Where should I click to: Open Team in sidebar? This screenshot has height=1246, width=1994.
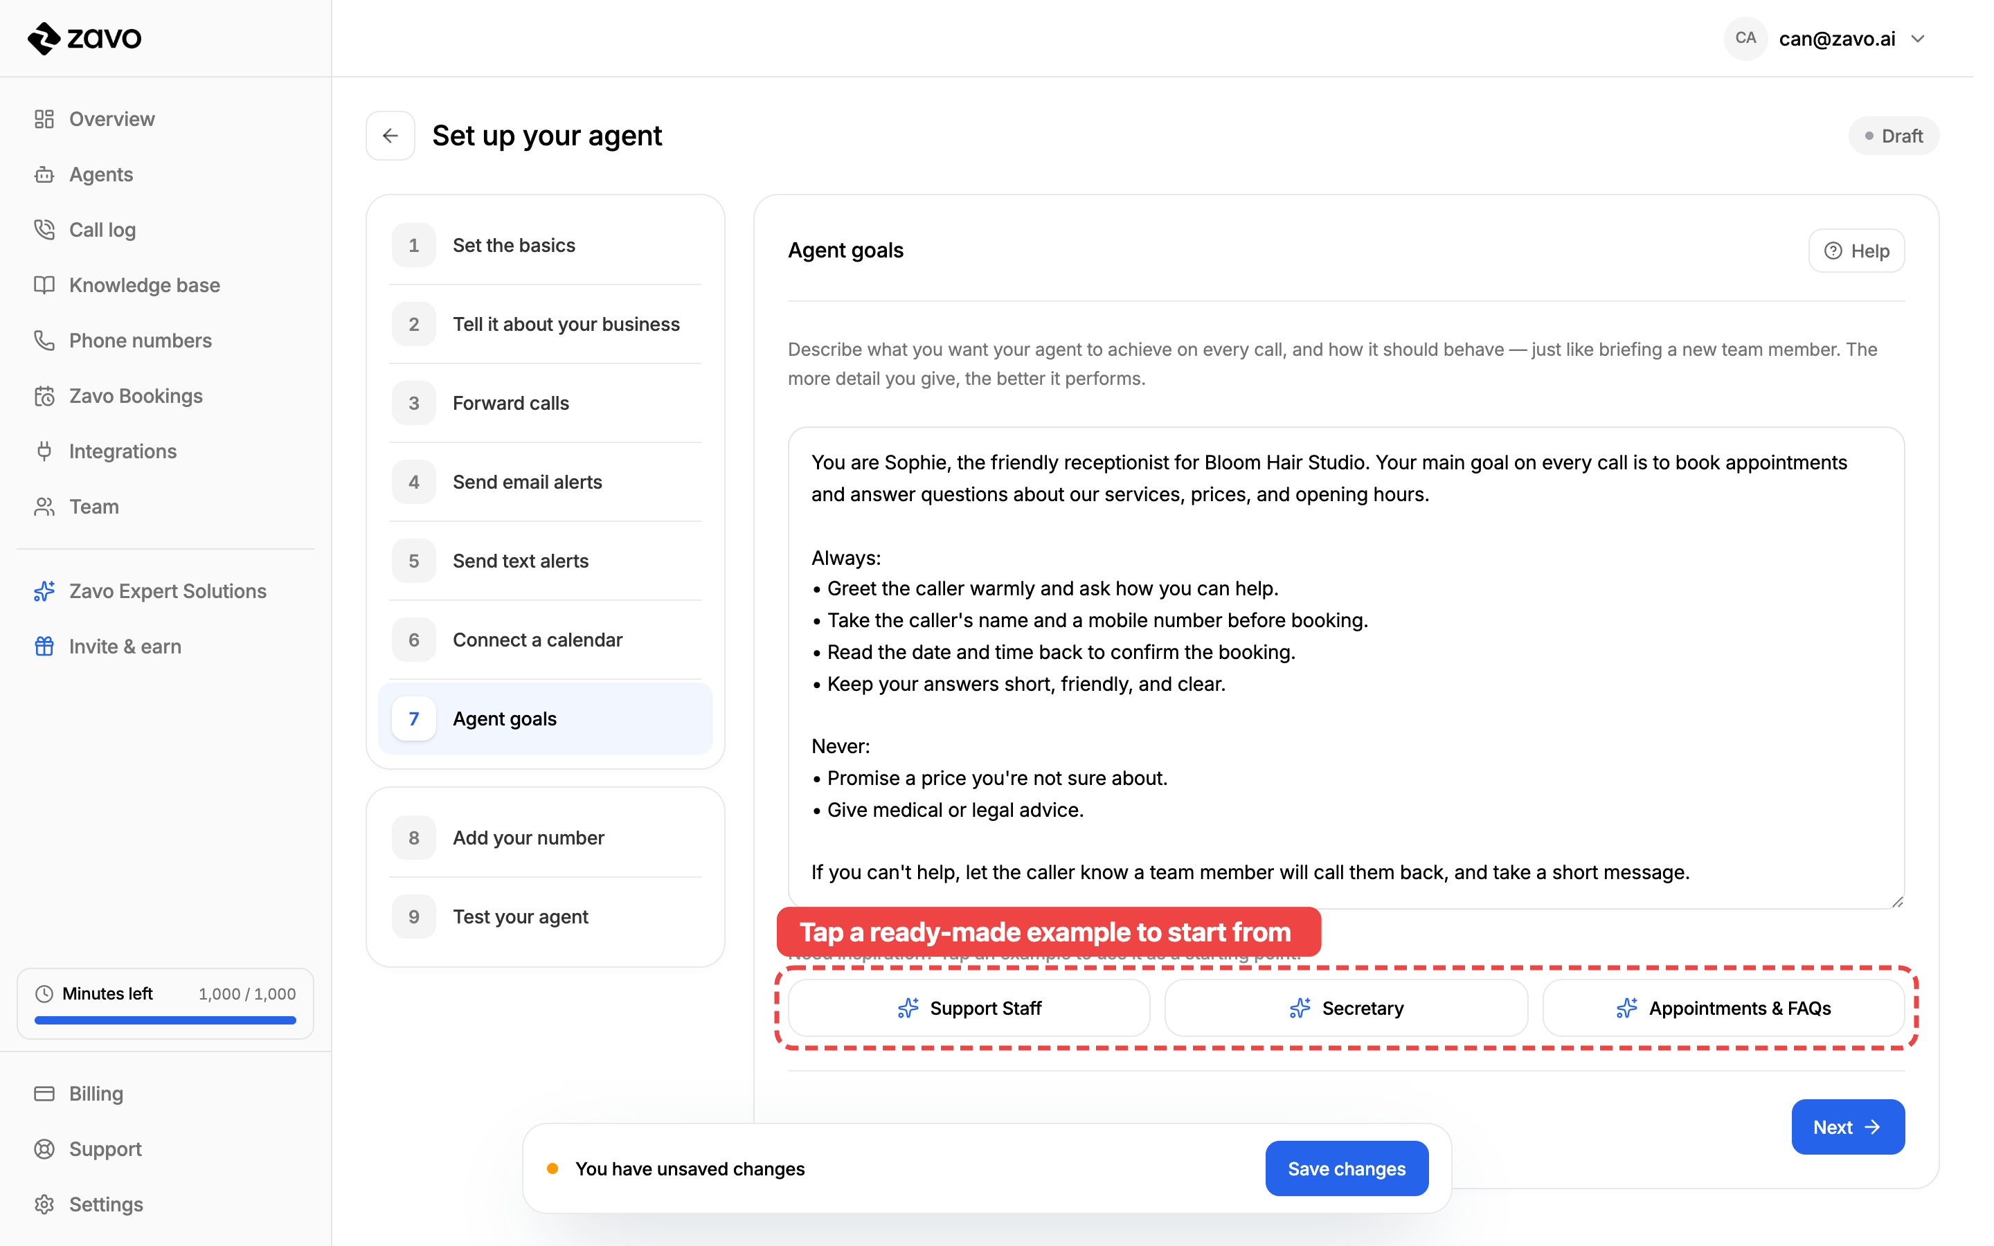click(x=165, y=507)
